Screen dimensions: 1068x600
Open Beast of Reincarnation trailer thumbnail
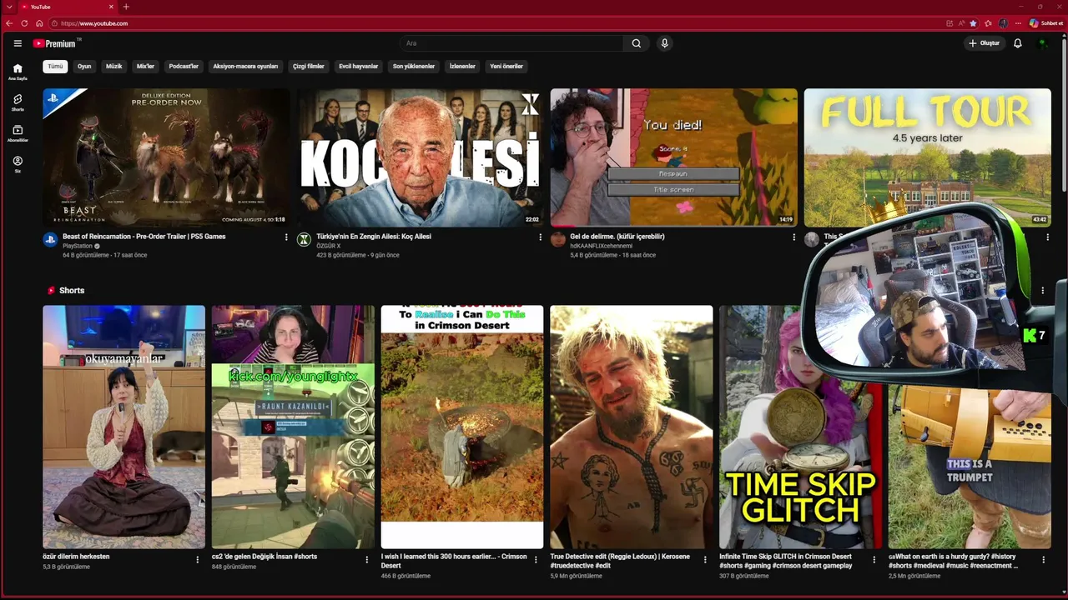click(x=166, y=157)
